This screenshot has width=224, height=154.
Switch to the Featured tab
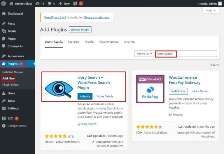73,42
